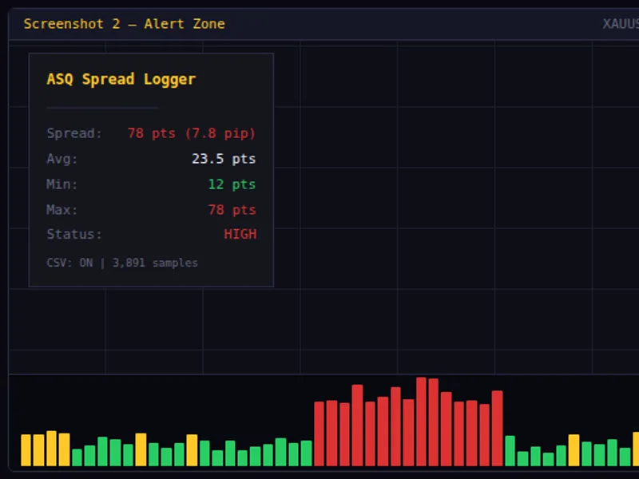
Task: Click the minimum value '12 pts'
Action: tap(232, 184)
